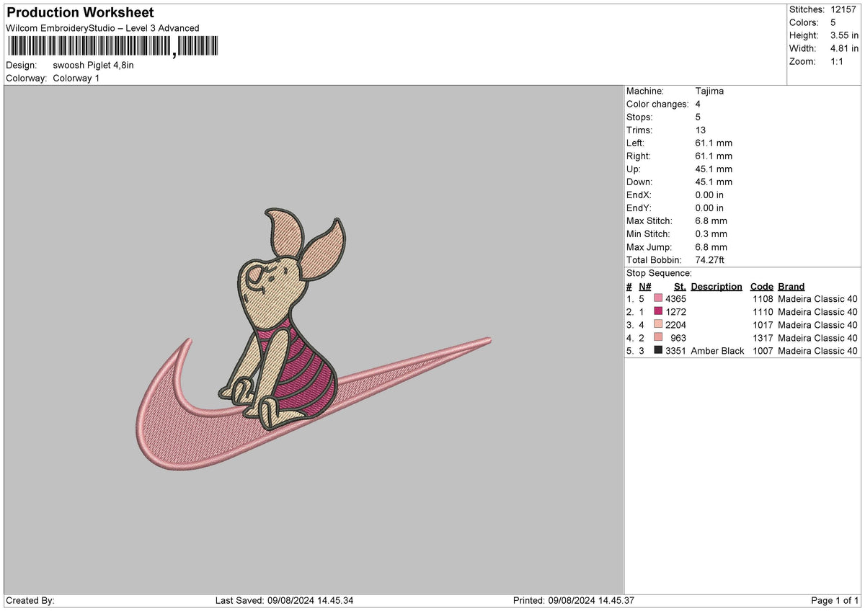
Task: Click stitch count 4365 in stop row 1
Action: tap(675, 299)
